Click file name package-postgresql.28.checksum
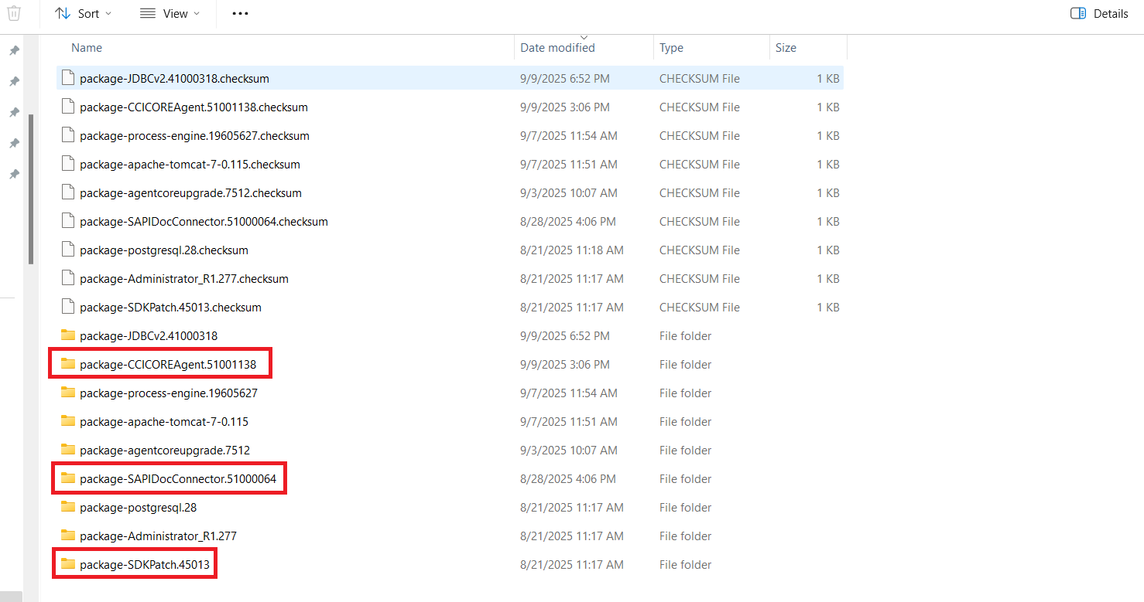1144x602 pixels. [x=164, y=250]
